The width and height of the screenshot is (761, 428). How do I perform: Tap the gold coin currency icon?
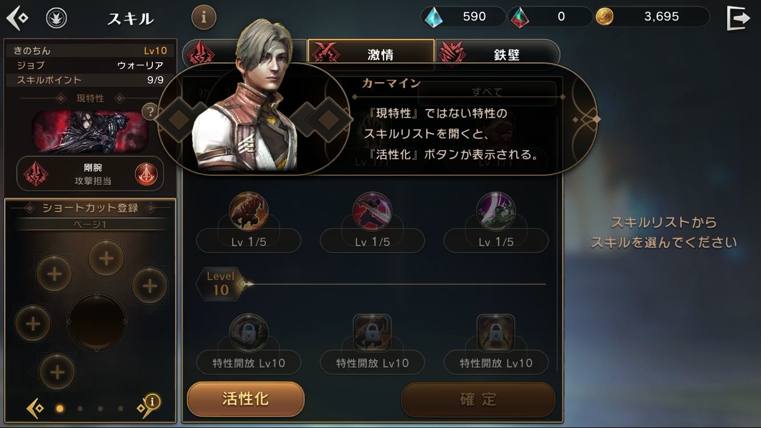[605, 17]
